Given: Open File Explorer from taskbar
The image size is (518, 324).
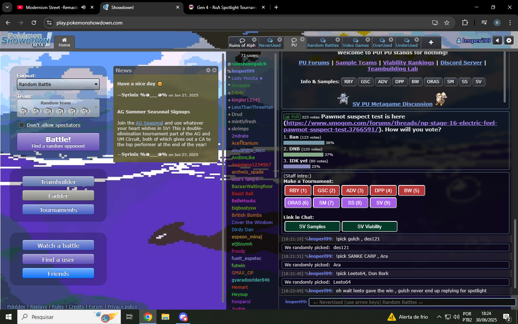Looking at the screenshot, I should click(165, 317).
